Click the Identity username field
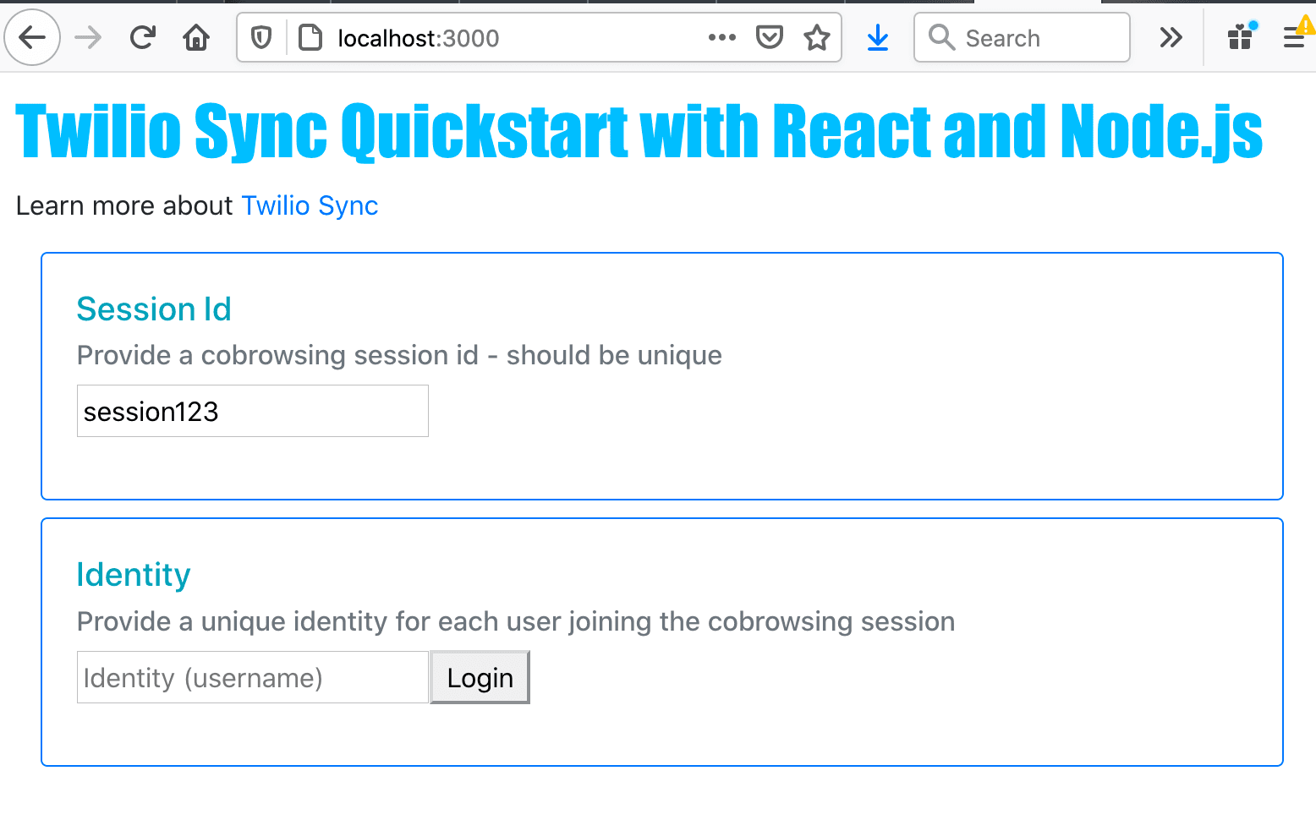Screen dimensions: 1316x820 click(x=252, y=677)
